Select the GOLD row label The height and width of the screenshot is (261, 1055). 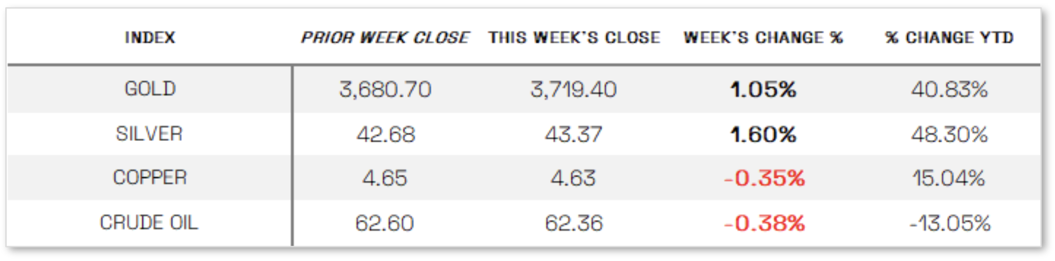[x=150, y=89]
